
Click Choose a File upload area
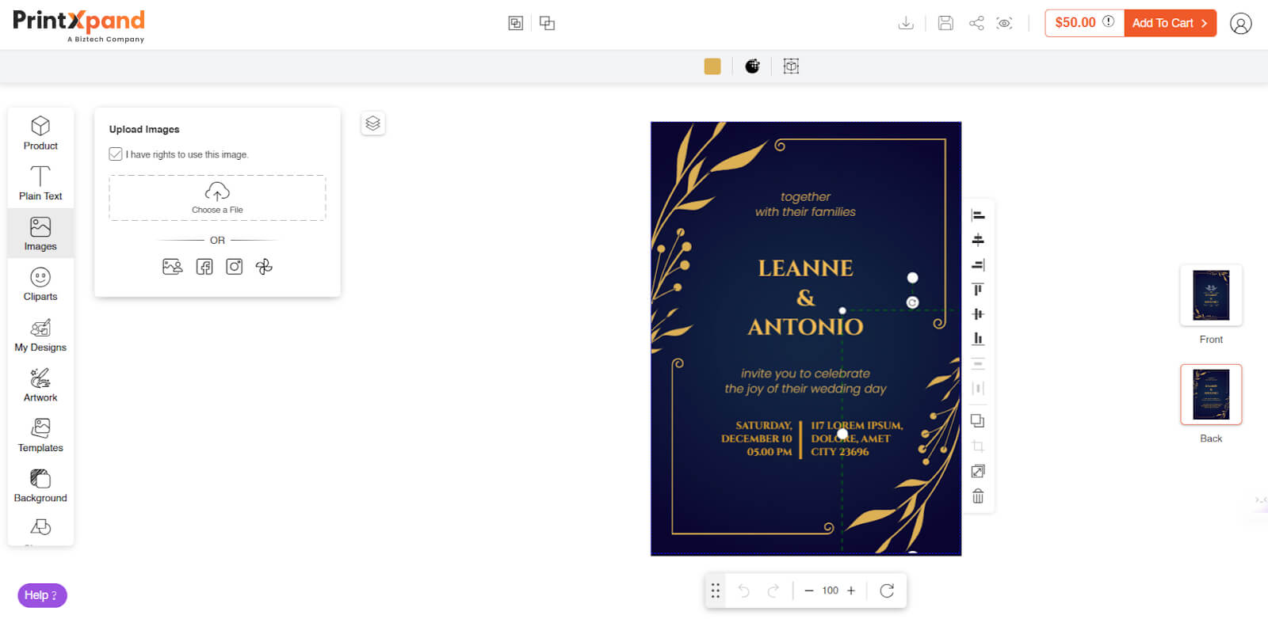click(217, 198)
